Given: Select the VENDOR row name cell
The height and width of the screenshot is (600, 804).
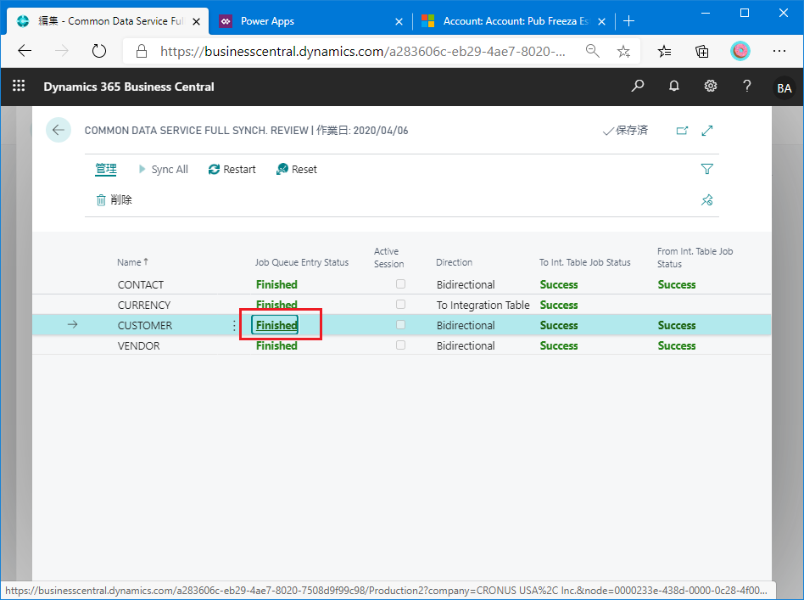Looking at the screenshot, I should point(138,346).
